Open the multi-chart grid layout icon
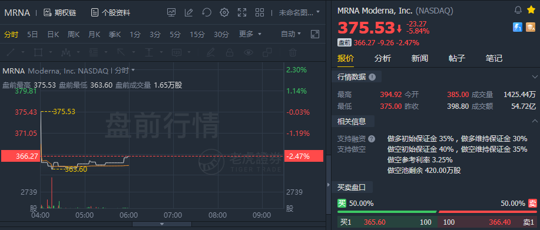 point(260,13)
